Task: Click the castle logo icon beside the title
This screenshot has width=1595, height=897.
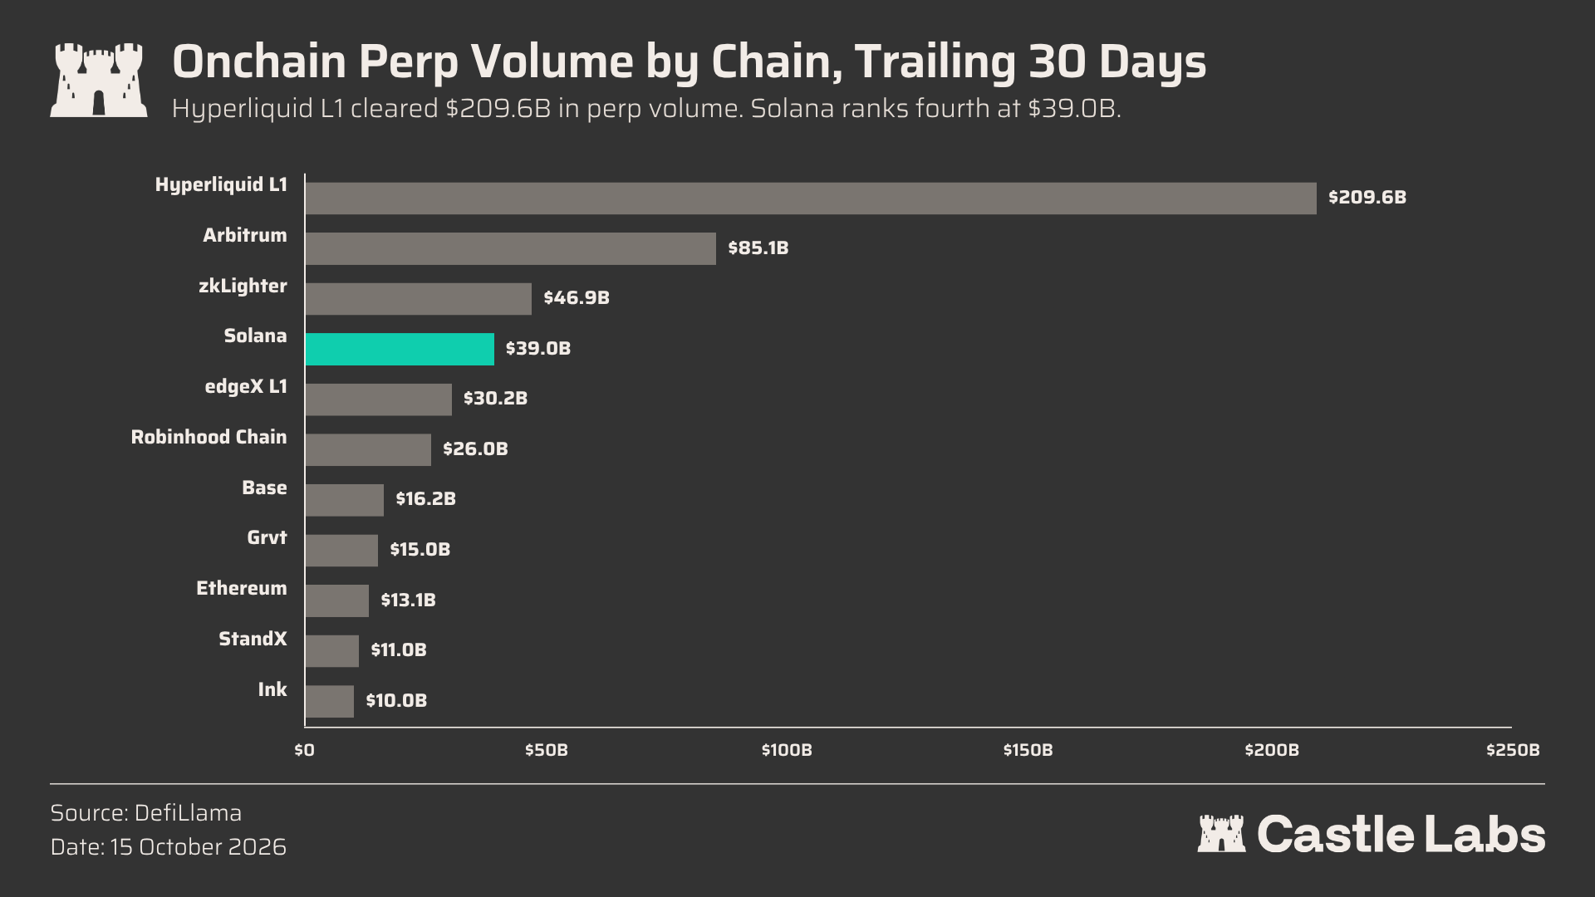Action: (99, 80)
